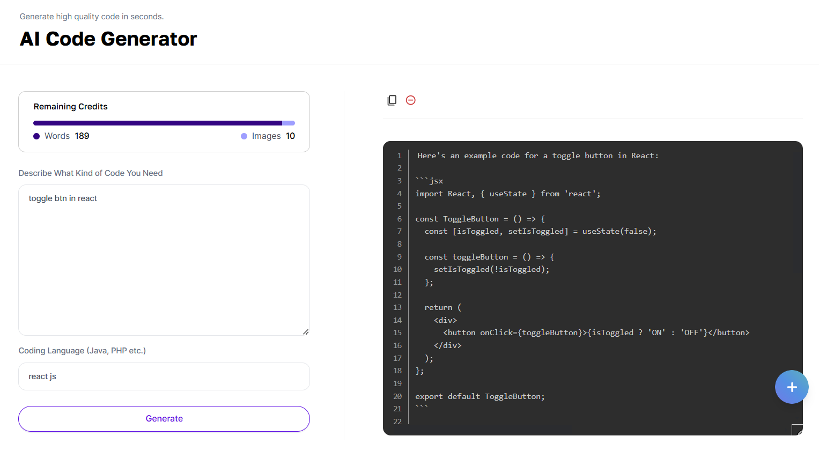
Task: Click the 'Generate high quality code in seconds.' tagline
Action: [x=92, y=17]
